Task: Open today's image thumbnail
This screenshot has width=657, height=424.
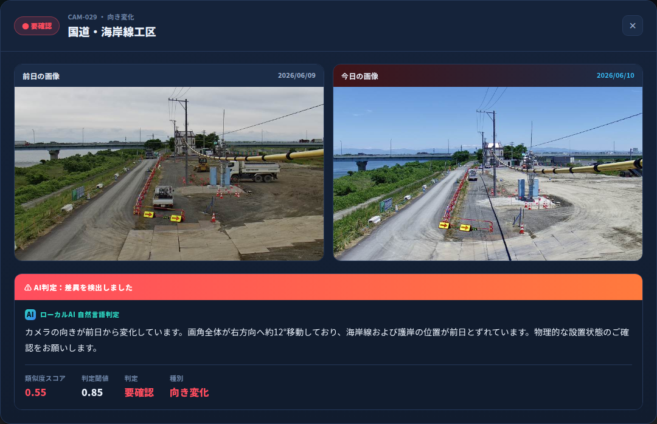Action: click(488, 174)
